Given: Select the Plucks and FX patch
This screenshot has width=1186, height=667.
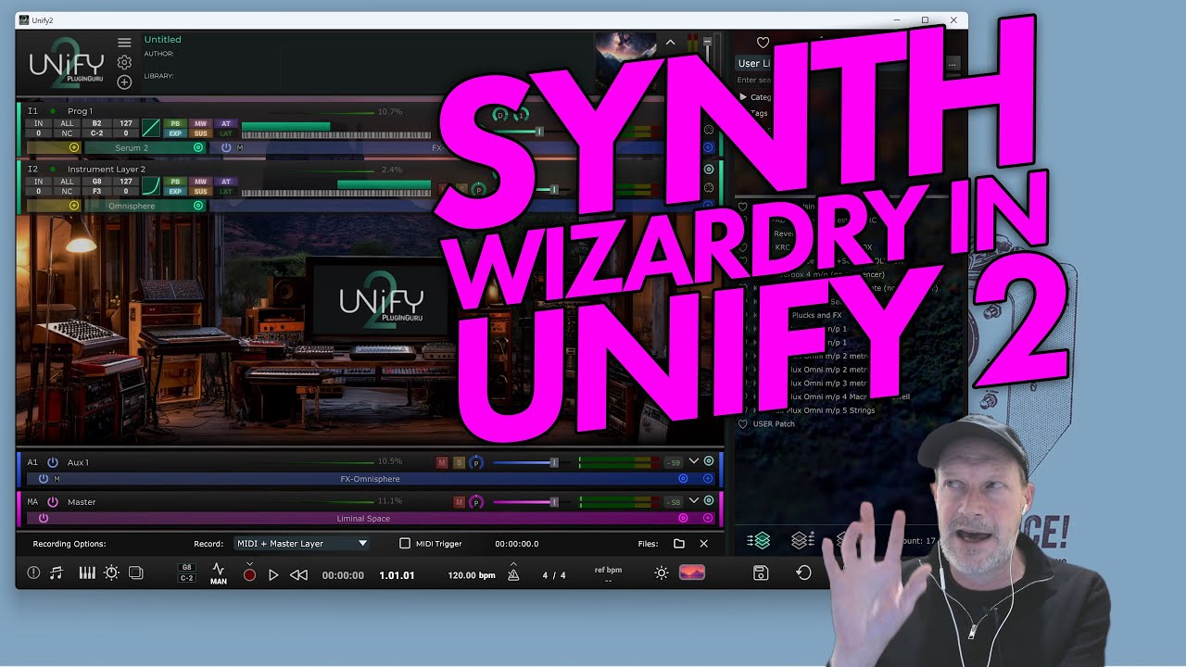Looking at the screenshot, I should tap(817, 315).
